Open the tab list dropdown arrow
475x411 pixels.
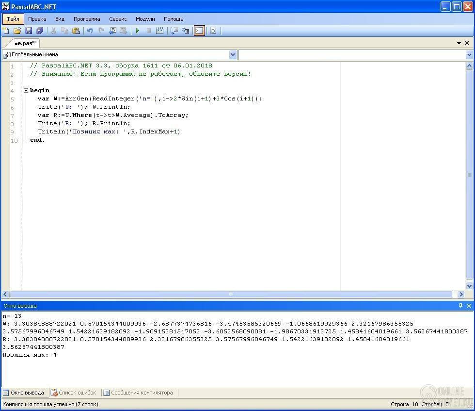click(x=459, y=43)
